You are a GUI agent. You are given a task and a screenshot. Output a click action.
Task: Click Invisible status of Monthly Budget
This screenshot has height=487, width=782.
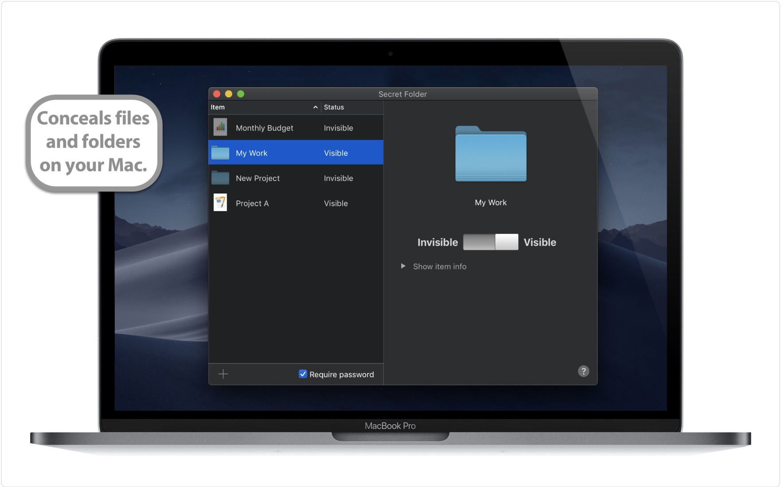pos(338,128)
